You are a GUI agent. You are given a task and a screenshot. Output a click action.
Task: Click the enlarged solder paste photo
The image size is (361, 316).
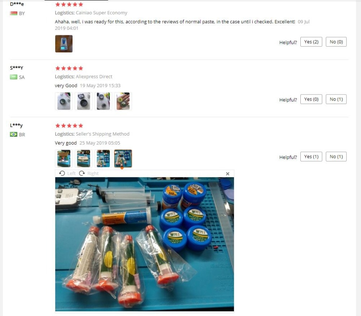click(145, 244)
